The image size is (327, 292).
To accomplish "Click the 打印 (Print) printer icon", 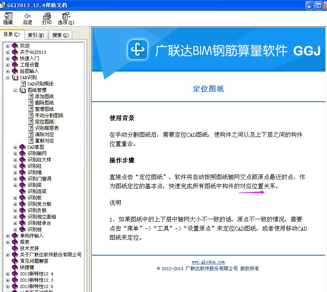I will click(x=47, y=16).
